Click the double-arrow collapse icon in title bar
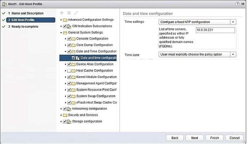The width and height of the screenshot is (247, 144). point(243,4)
